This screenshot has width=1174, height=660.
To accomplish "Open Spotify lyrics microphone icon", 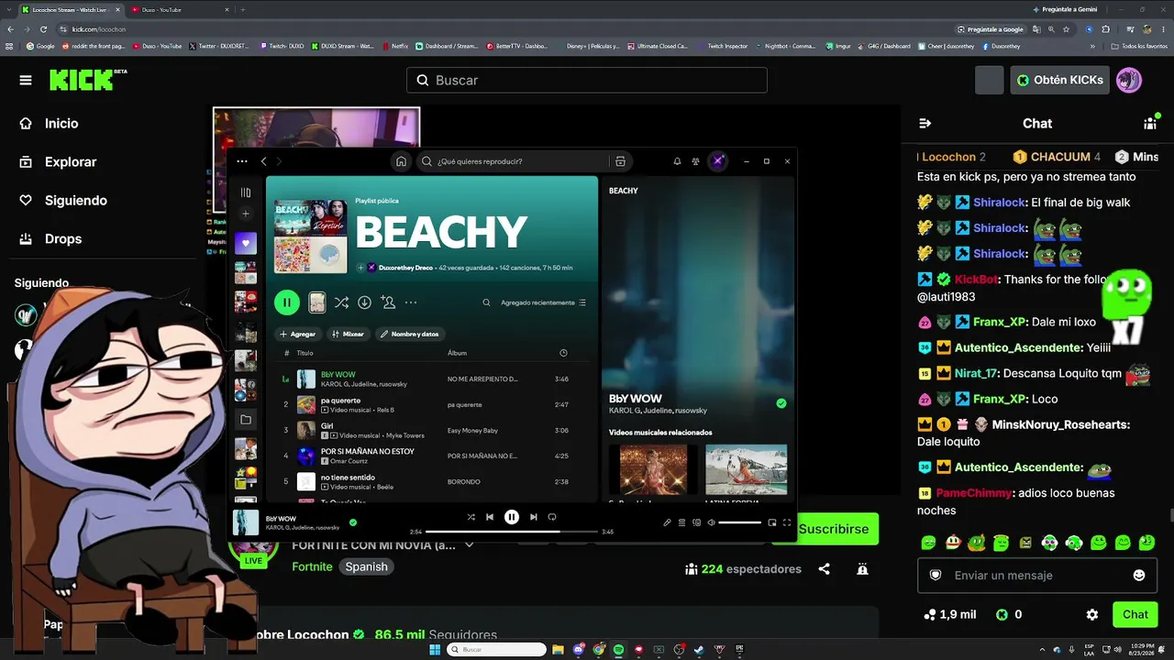I will (x=667, y=522).
